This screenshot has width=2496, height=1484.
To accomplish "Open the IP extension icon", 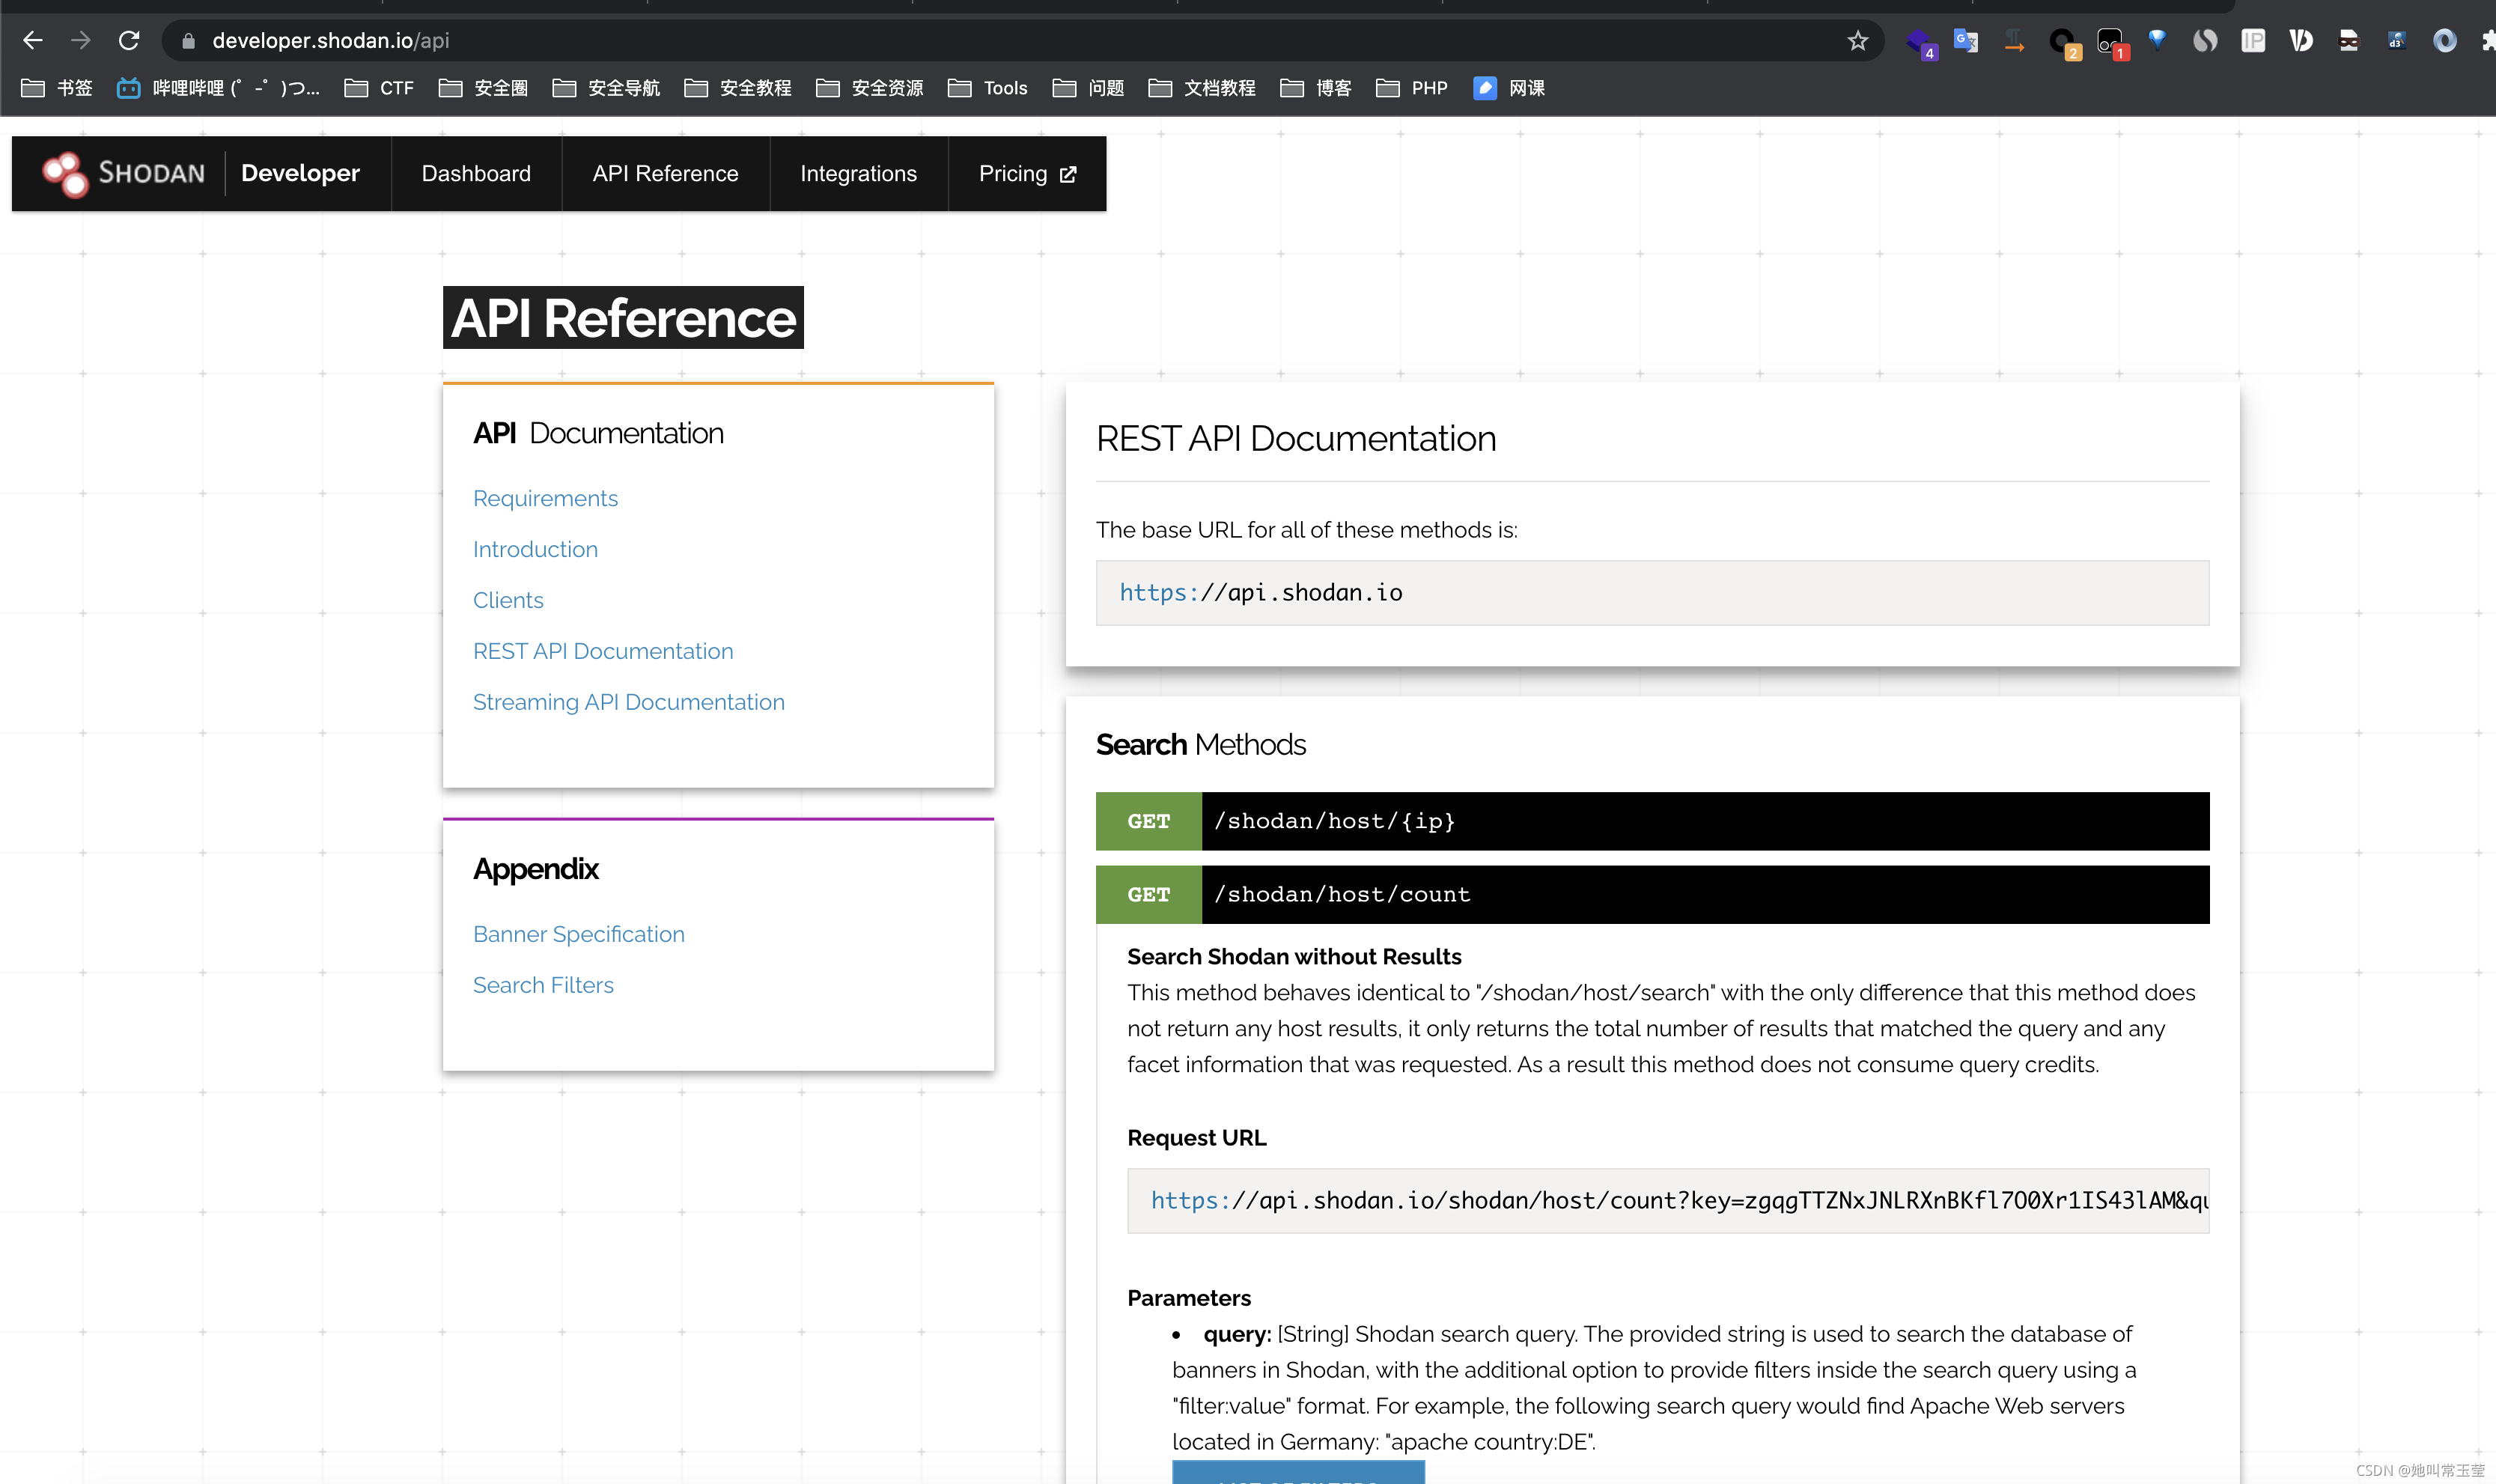I will [x=2253, y=41].
